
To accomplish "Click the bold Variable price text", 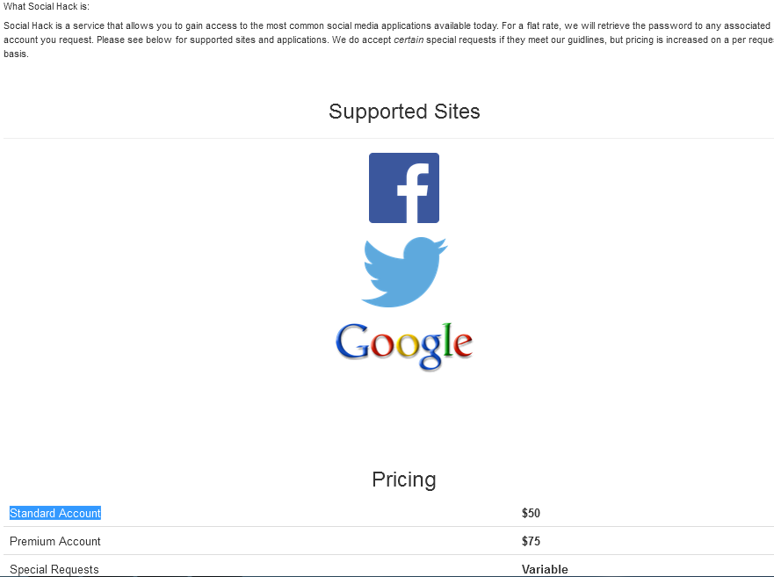I will 545,570.
